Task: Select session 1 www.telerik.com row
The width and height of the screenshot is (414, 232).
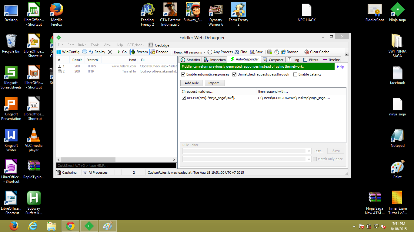Action: pyautogui.click(x=116, y=66)
